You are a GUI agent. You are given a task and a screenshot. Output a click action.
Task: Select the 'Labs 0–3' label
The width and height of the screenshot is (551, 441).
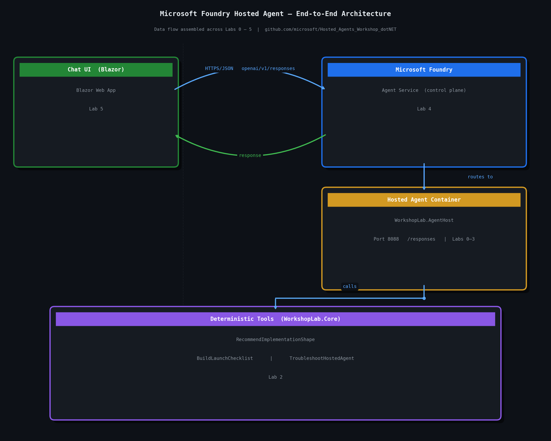[x=463, y=239]
